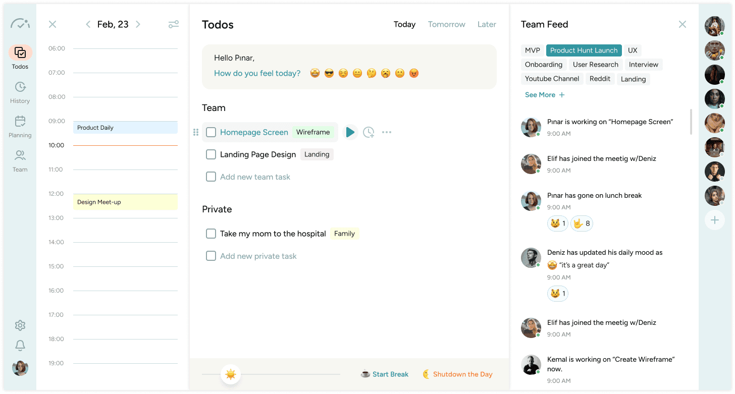The image size is (735, 394).
Task: Click the rock-hand reaction with 8 count
Action: click(582, 223)
